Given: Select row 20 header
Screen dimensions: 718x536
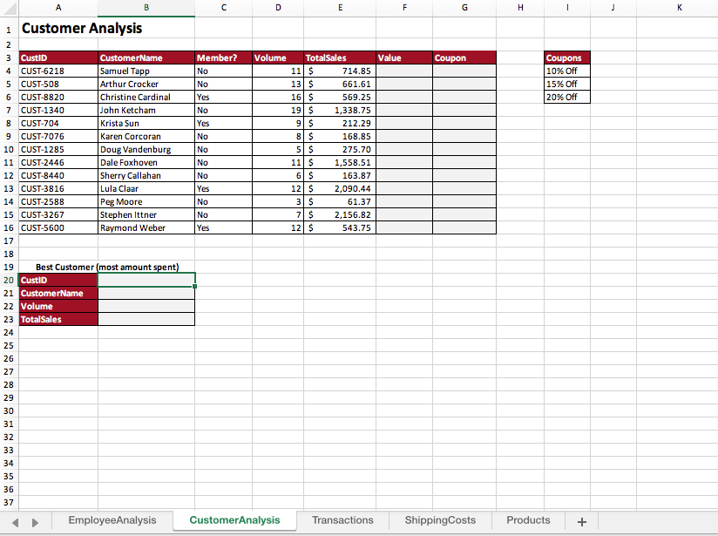Looking at the screenshot, I should point(9,280).
